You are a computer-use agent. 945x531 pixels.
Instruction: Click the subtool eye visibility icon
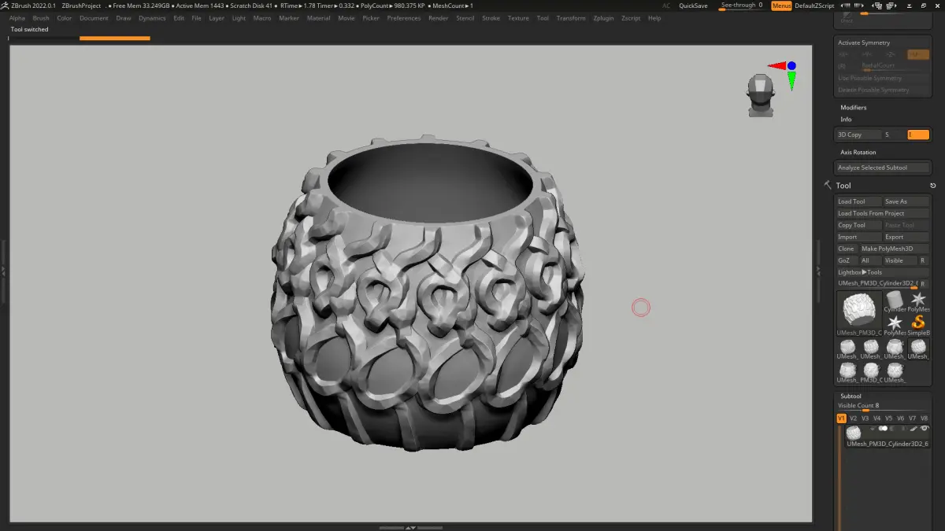[x=925, y=429]
